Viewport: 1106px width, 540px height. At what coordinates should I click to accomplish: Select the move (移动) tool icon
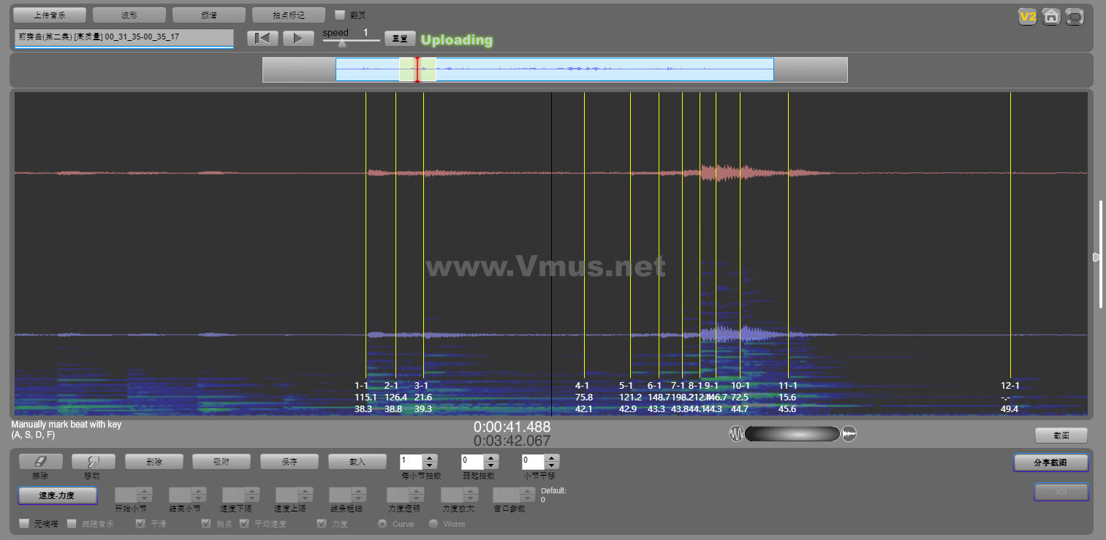[93, 462]
